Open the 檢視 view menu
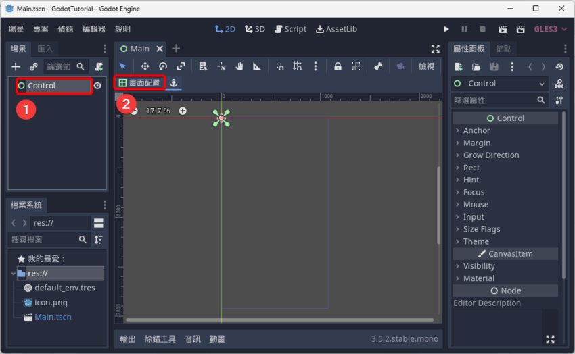The image size is (575, 354). pyautogui.click(x=426, y=66)
